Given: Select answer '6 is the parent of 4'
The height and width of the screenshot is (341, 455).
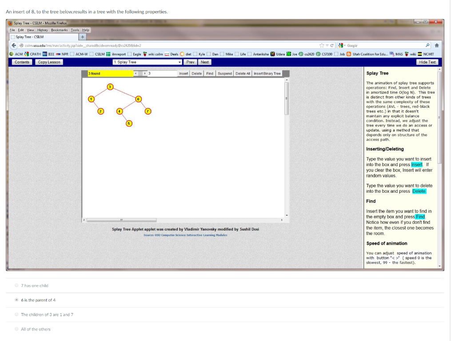Looking at the screenshot, I should tap(16, 300).
